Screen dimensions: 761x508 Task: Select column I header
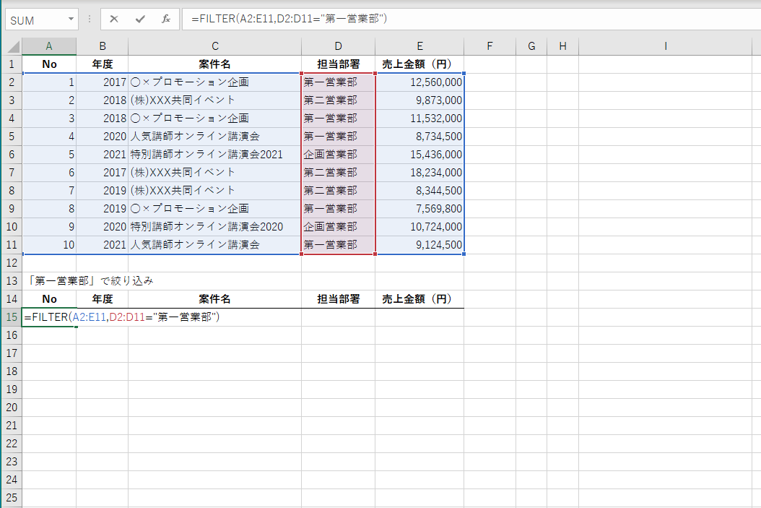tap(665, 46)
